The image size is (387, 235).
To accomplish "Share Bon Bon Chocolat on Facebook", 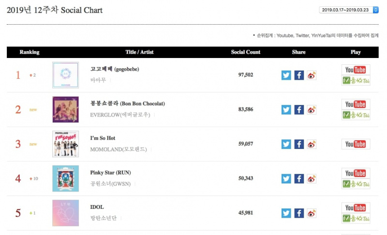I will (x=299, y=110).
